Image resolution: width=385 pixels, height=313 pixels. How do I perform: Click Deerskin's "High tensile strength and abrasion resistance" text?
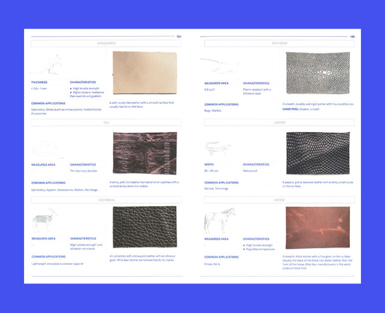pos(86,247)
